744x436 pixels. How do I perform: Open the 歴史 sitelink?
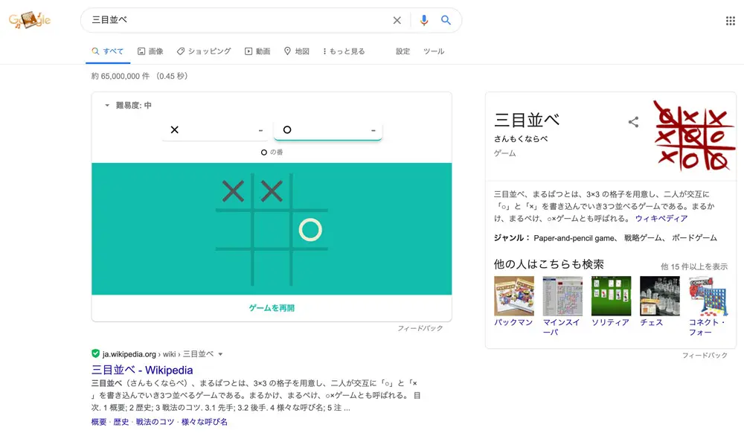(121, 422)
